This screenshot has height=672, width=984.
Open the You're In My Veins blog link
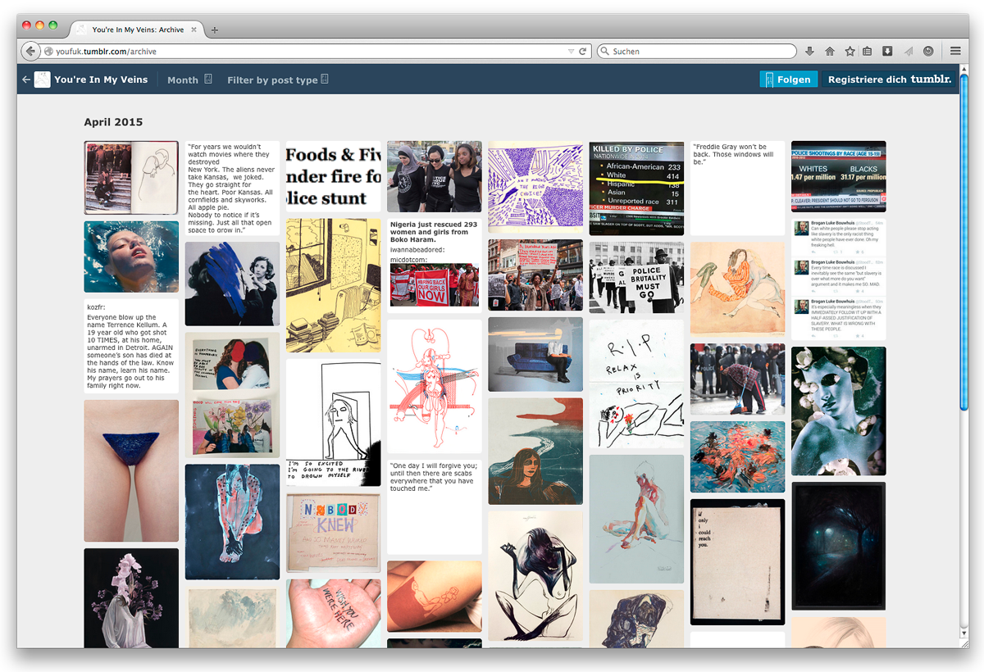point(101,79)
